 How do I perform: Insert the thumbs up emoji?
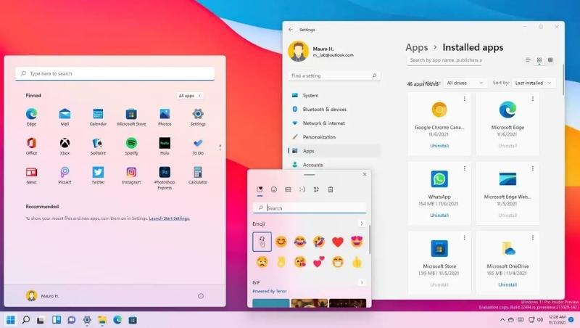tap(357, 262)
